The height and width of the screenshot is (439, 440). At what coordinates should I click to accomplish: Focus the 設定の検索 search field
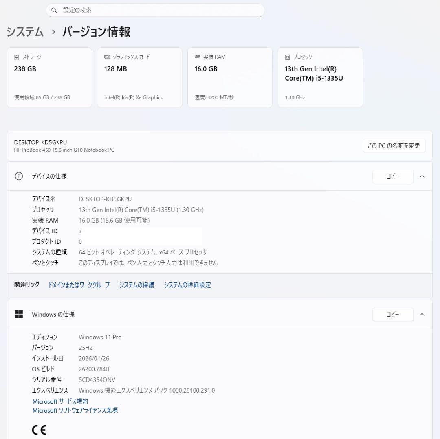click(159, 10)
